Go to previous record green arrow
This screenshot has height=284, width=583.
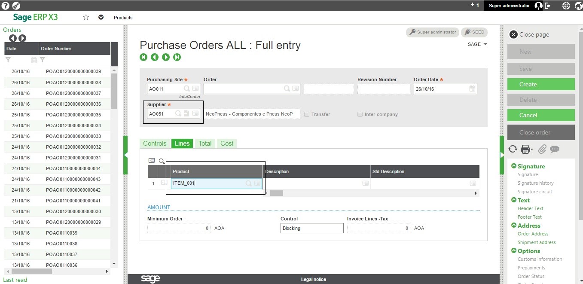coord(155,57)
